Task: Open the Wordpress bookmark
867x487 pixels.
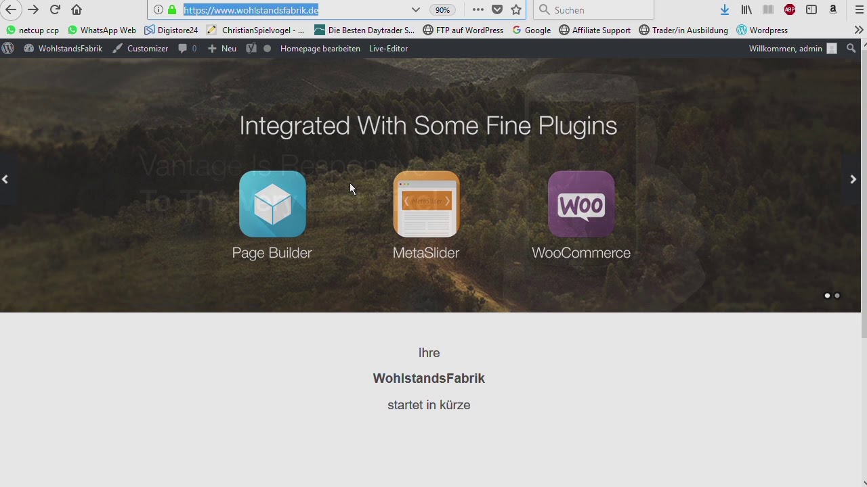Action: pyautogui.click(x=762, y=30)
